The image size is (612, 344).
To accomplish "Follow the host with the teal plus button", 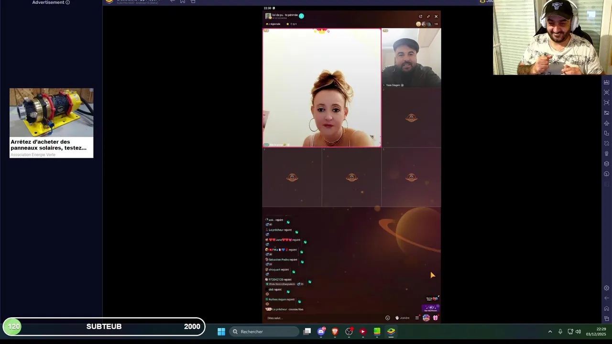I will click(x=301, y=16).
